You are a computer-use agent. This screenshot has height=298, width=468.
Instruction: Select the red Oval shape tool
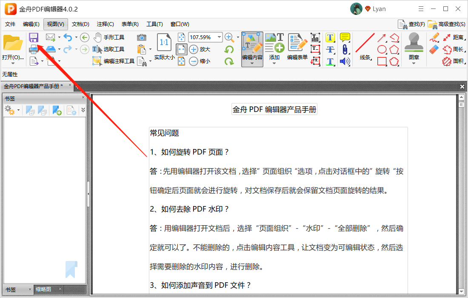382,49
